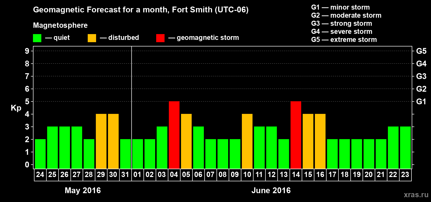Select the green bar for June 22

393,147
